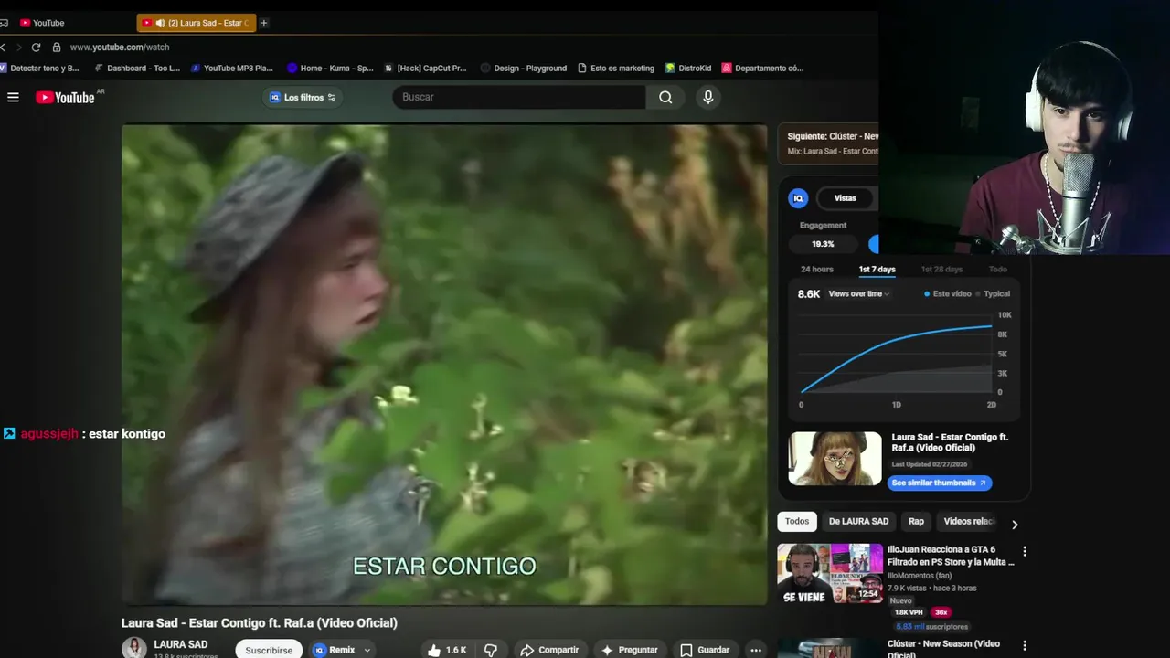1170x658 pixels.
Task: Open the Siguiente: Clúster up-next panel
Action: (828, 143)
